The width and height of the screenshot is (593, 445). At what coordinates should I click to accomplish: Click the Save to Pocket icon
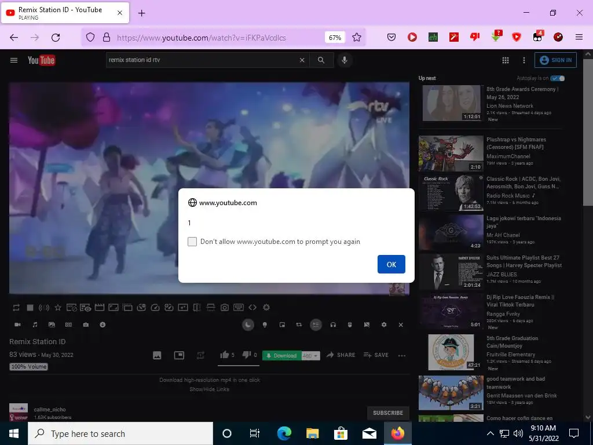click(x=391, y=37)
